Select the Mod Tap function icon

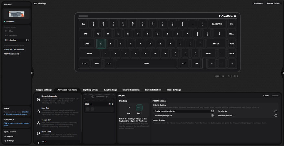(x=39, y=111)
